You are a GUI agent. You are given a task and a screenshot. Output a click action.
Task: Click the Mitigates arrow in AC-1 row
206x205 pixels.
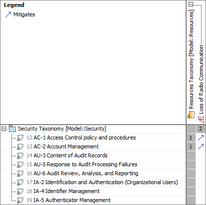coord(201,137)
